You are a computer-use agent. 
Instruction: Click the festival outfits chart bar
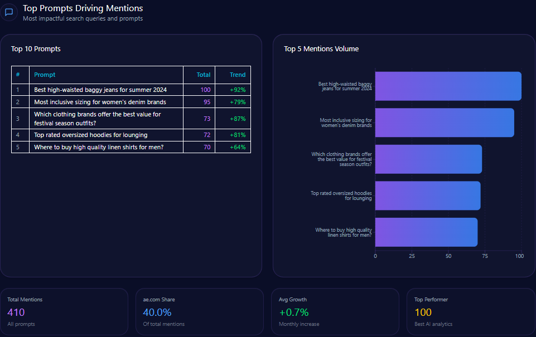428,159
